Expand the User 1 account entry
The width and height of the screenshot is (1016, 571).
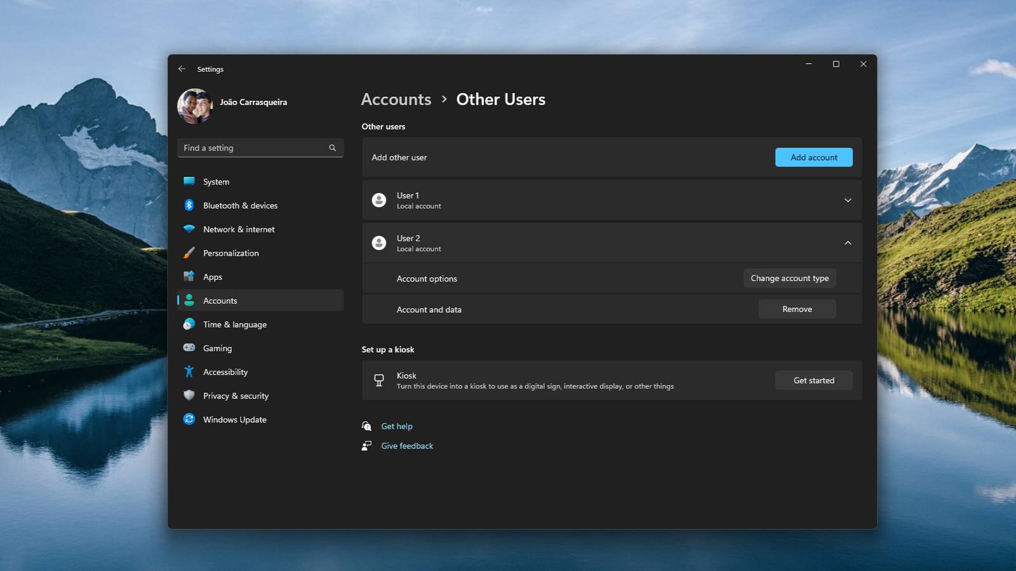(x=847, y=200)
